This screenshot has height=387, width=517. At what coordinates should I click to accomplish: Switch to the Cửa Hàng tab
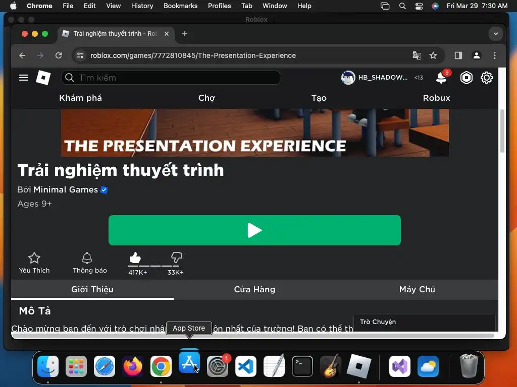tap(254, 289)
